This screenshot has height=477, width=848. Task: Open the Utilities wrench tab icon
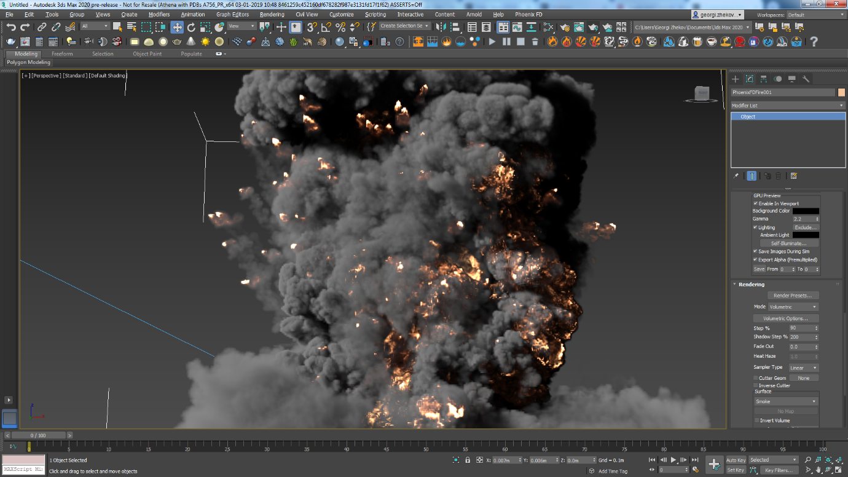pos(806,79)
